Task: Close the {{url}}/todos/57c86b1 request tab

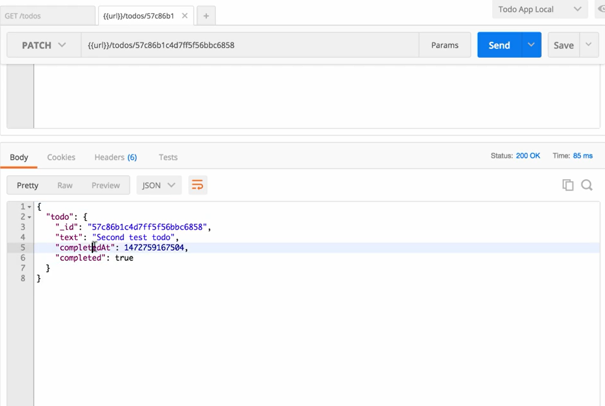Action: [185, 16]
